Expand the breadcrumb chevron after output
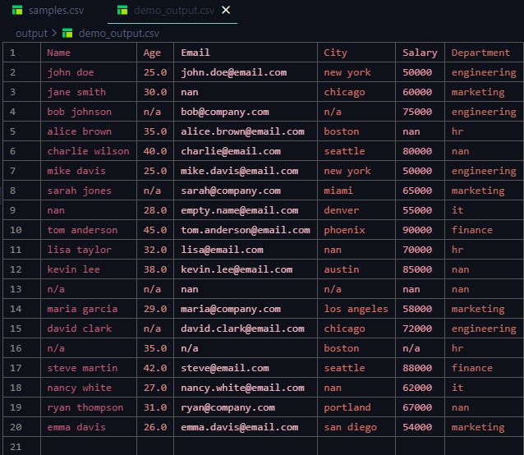This screenshot has width=524, height=455. [55, 34]
